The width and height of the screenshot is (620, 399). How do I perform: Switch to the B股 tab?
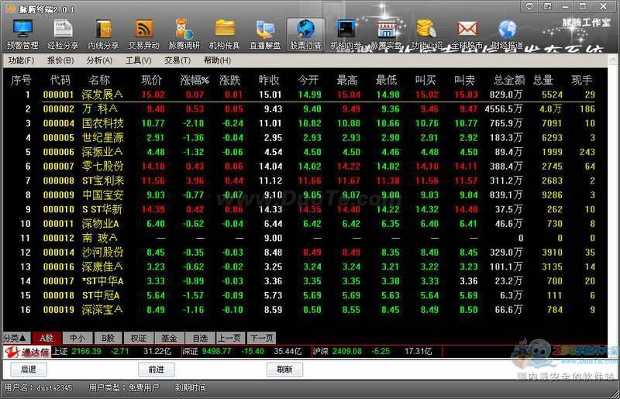click(108, 338)
